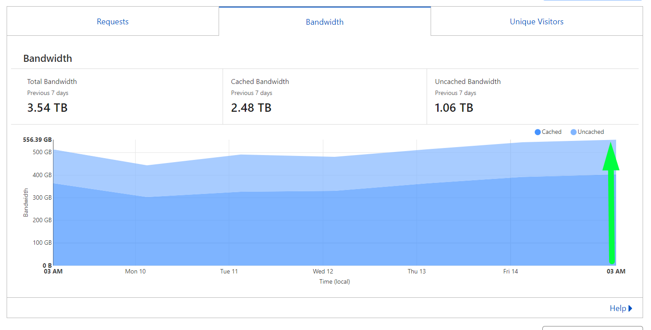Click the Bandwidth section heading
Screen dimensions: 651x330
tap(48, 58)
